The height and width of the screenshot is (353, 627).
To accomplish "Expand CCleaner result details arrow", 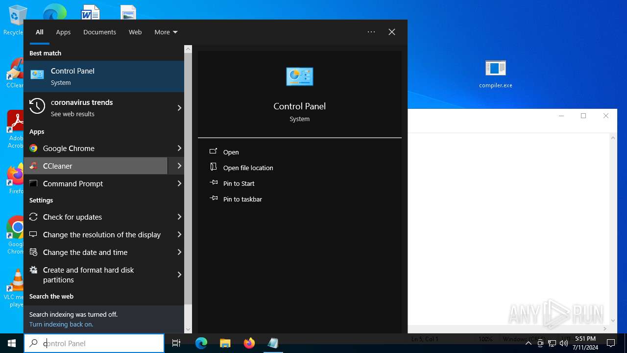I will pos(179,166).
